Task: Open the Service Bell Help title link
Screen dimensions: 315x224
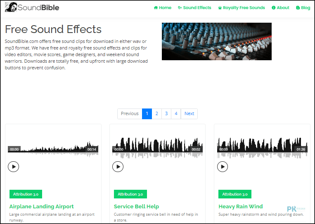Action: pos(136,206)
